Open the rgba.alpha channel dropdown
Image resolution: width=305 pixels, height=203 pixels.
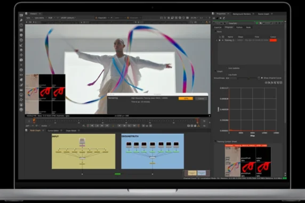tap(41, 18)
